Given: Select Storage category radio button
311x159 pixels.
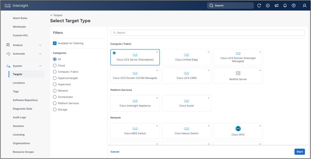Looking at the screenshot, I should pos(55,110).
